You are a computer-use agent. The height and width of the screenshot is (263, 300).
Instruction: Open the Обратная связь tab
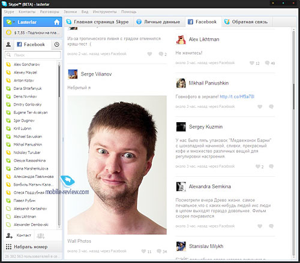click(x=246, y=22)
